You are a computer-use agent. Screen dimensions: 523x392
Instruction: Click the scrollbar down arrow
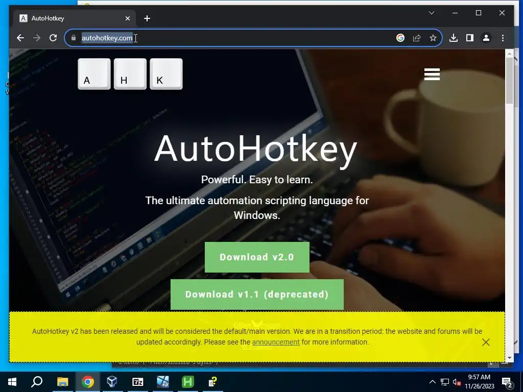pos(509,358)
